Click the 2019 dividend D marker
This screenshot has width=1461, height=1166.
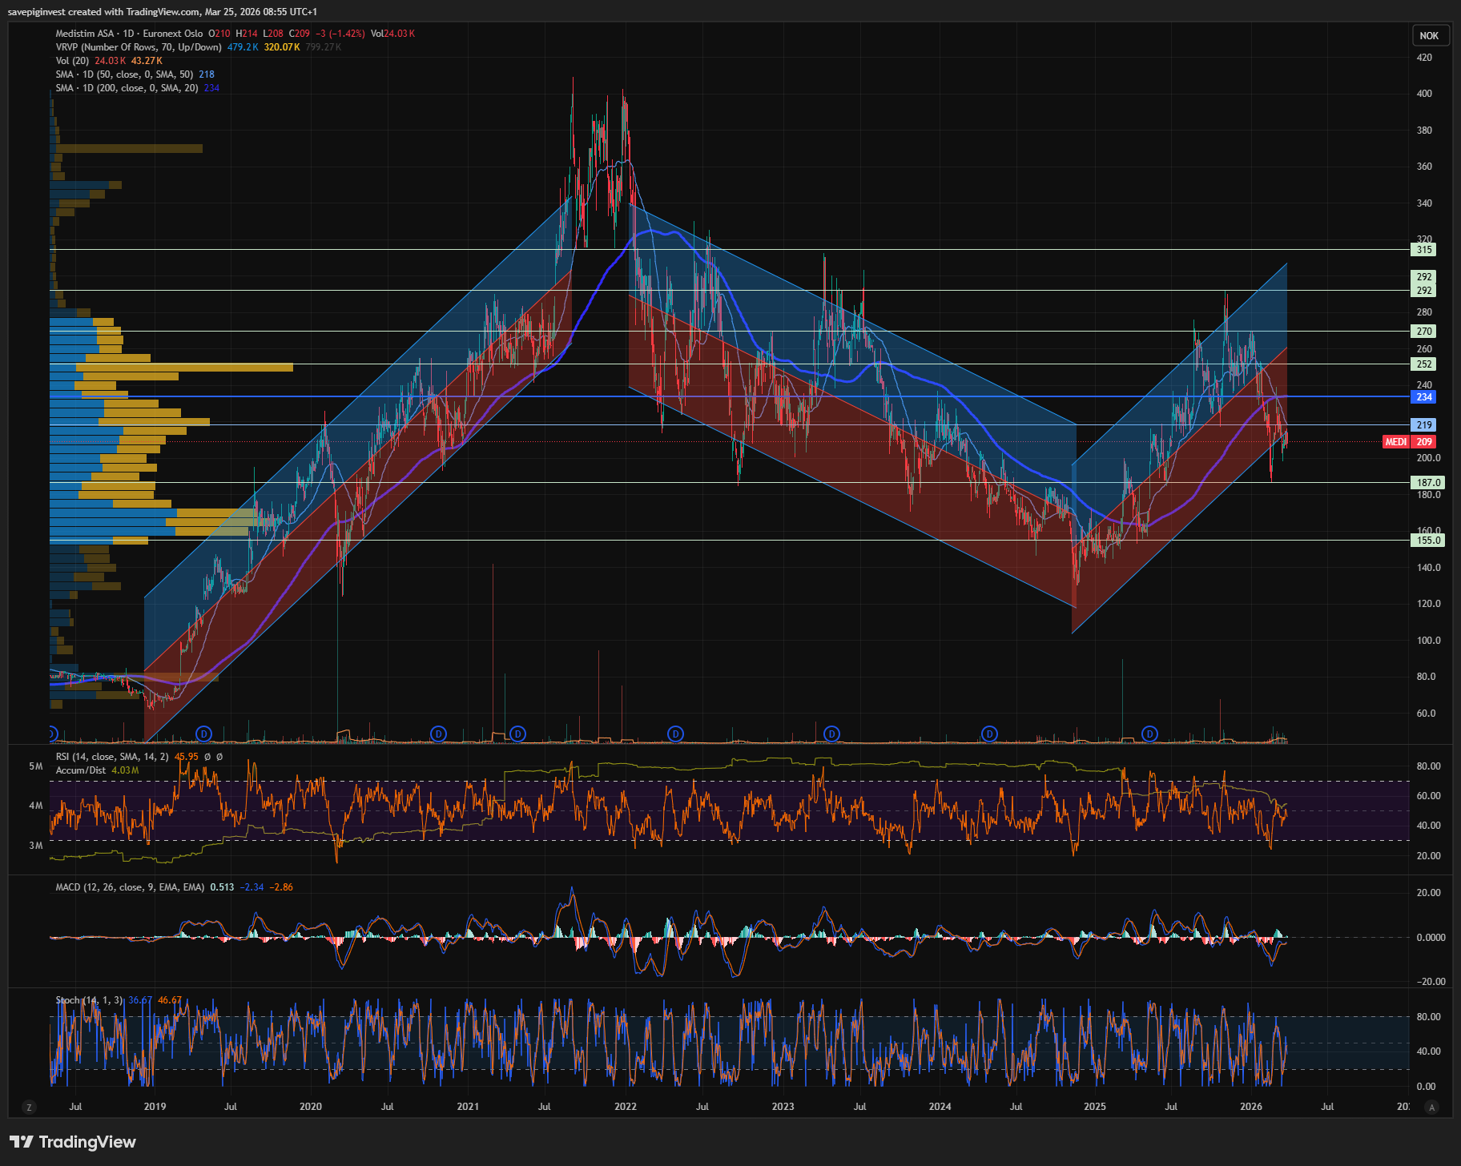pos(204,734)
